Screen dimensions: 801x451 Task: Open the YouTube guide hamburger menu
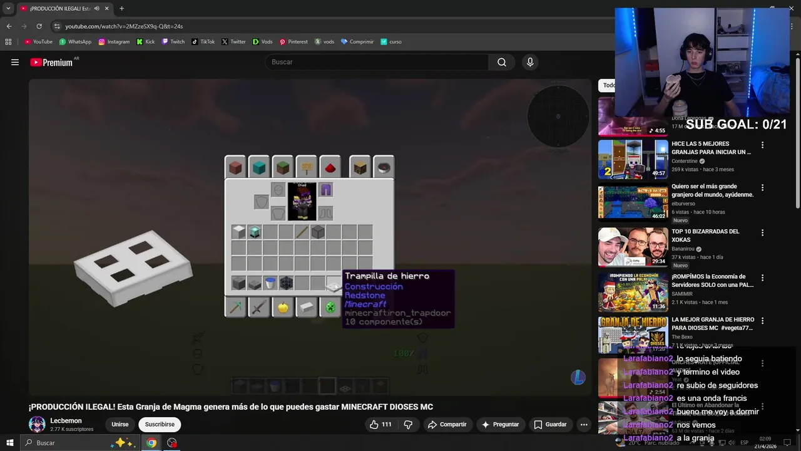[15, 62]
